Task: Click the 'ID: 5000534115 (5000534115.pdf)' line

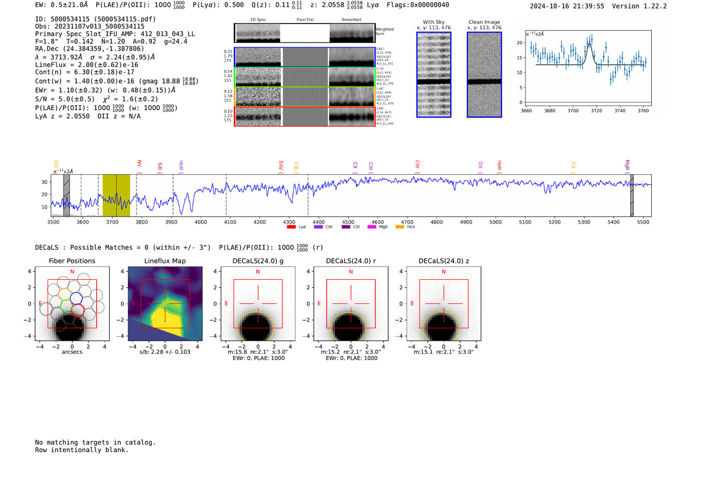Action: [95, 19]
